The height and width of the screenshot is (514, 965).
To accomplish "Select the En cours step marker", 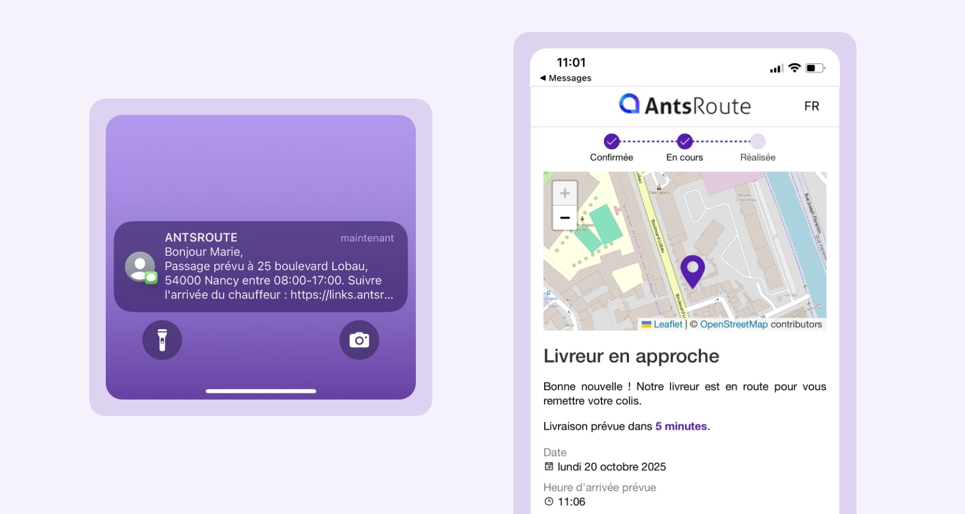I will [685, 141].
